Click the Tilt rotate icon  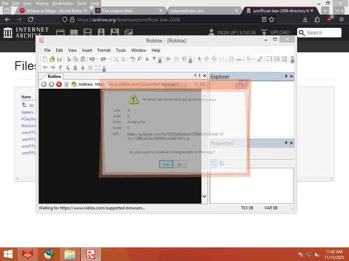click(140, 59)
